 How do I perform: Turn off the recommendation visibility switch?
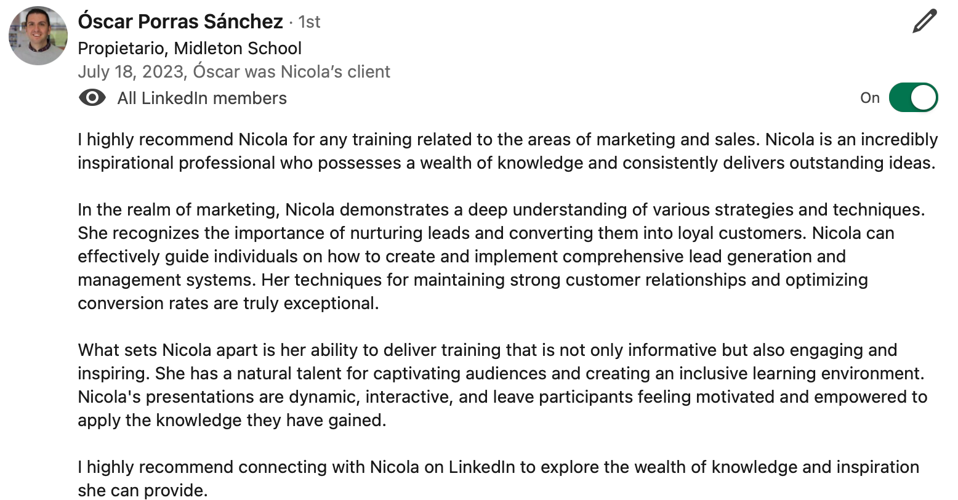pyautogui.click(x=913, y=98)
